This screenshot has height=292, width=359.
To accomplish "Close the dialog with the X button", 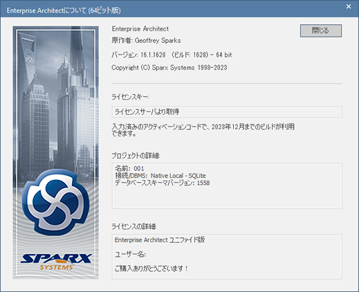I will (x=349, y=7).
